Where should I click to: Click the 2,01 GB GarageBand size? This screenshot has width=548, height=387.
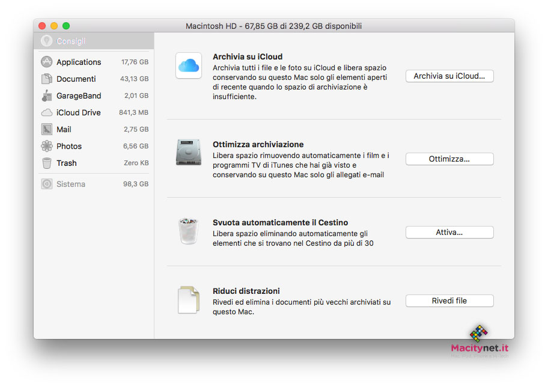coord(136,96)
